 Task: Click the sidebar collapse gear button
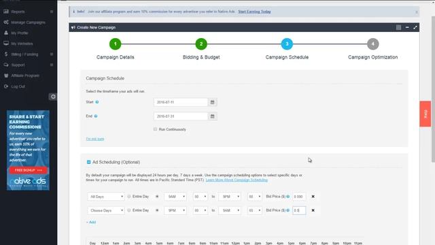(53, 97)
